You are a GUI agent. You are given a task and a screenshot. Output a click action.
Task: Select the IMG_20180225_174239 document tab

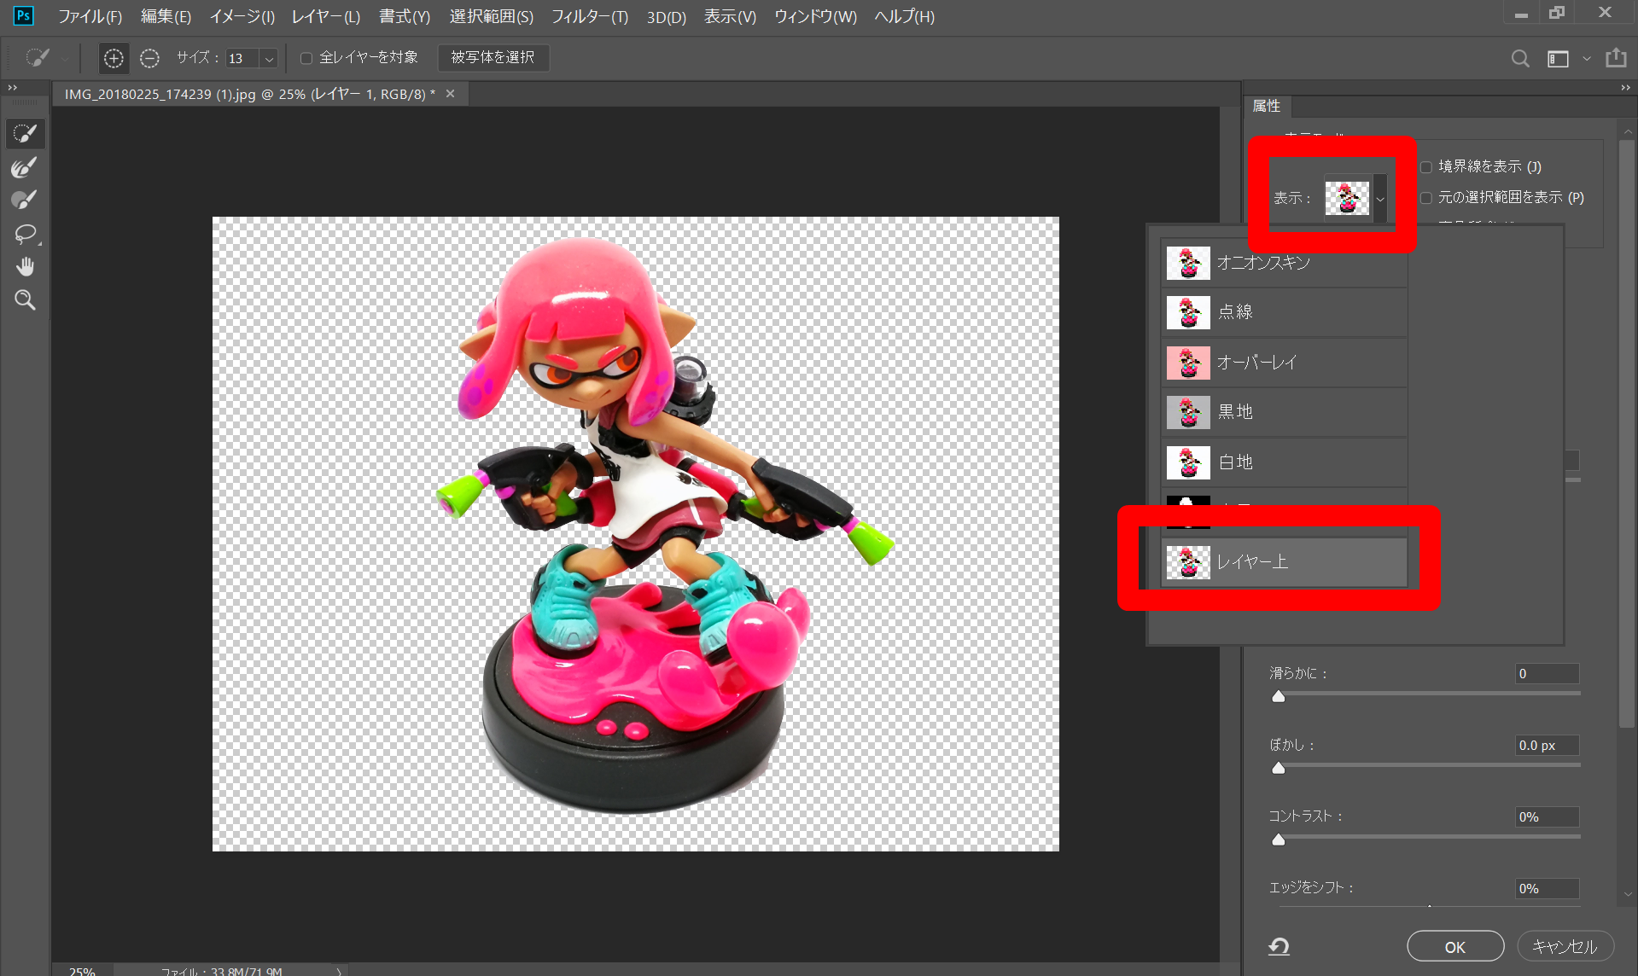pos(249,94)
